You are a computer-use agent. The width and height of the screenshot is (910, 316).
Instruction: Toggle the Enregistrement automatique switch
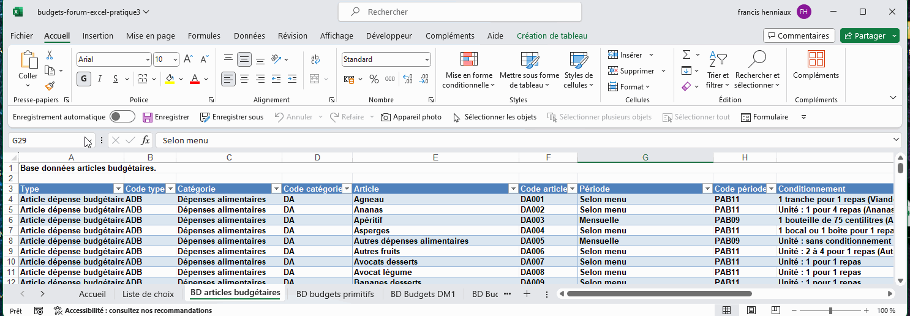[x=122, y=117]
